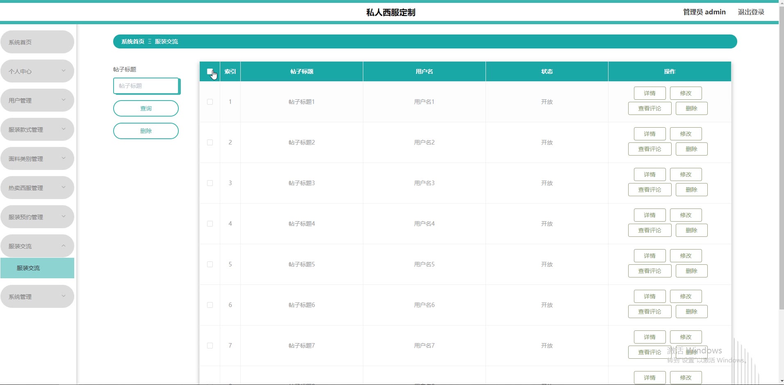Click the 删除 button under search field
Screen dimensions: 784x385
pyautogui.click(x=146, y=131)
